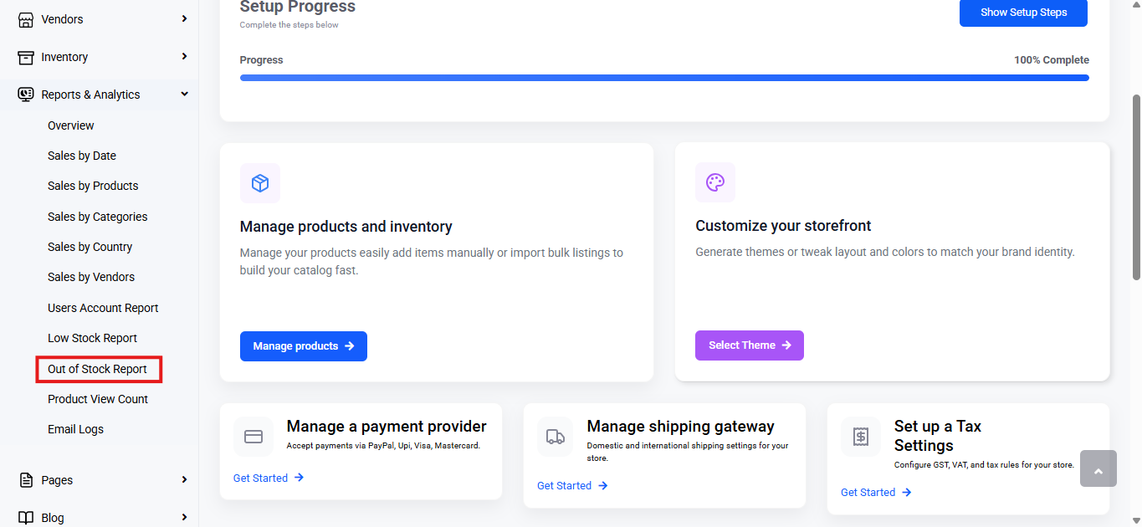The height and width of the screenshot is (527, 1142).
Task: Open the Email Logs item
Action: pyautogui.click(x=76, y=429)
